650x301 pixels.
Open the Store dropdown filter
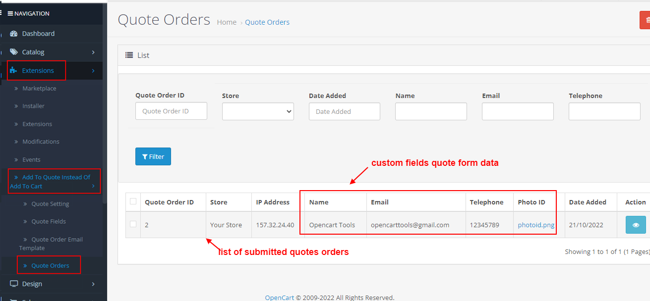[258, 111]
